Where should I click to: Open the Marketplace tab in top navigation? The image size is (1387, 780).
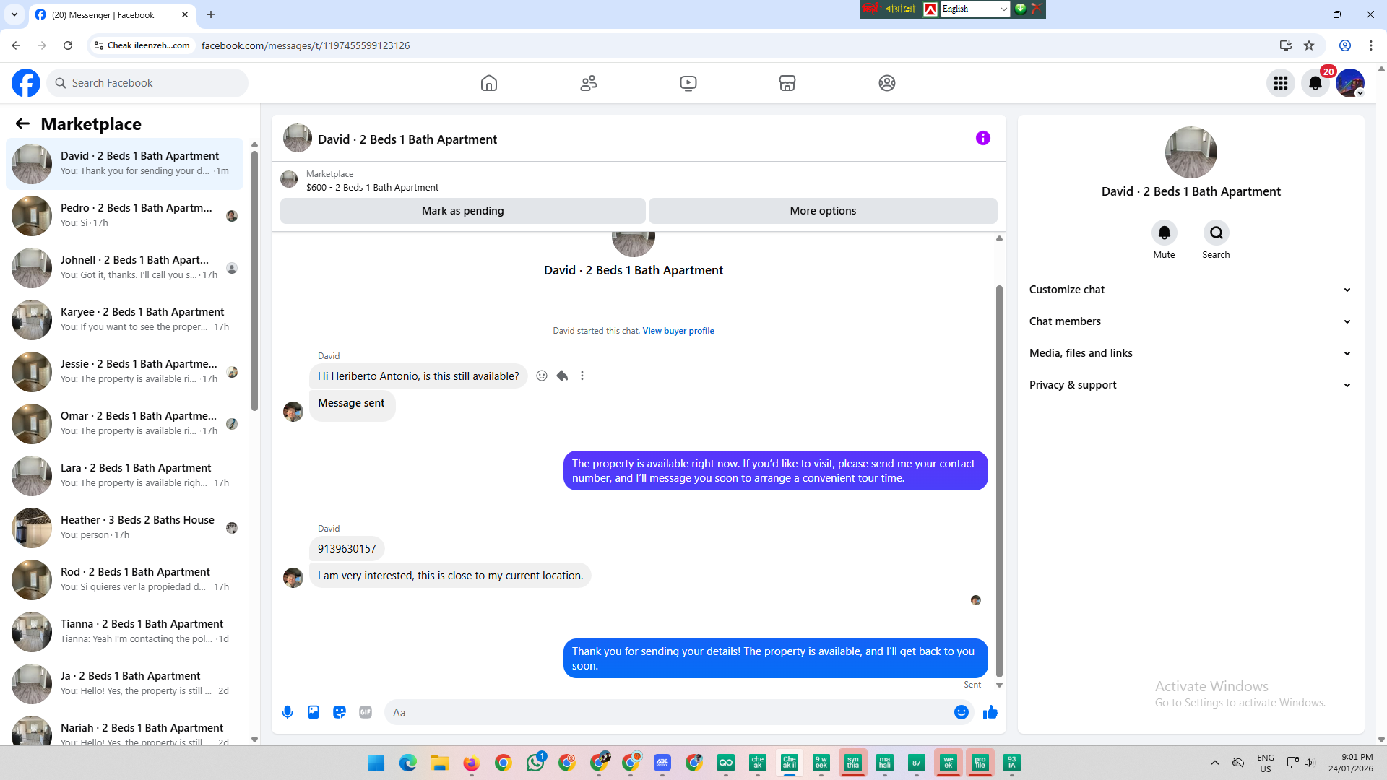(x=787, y=83)
